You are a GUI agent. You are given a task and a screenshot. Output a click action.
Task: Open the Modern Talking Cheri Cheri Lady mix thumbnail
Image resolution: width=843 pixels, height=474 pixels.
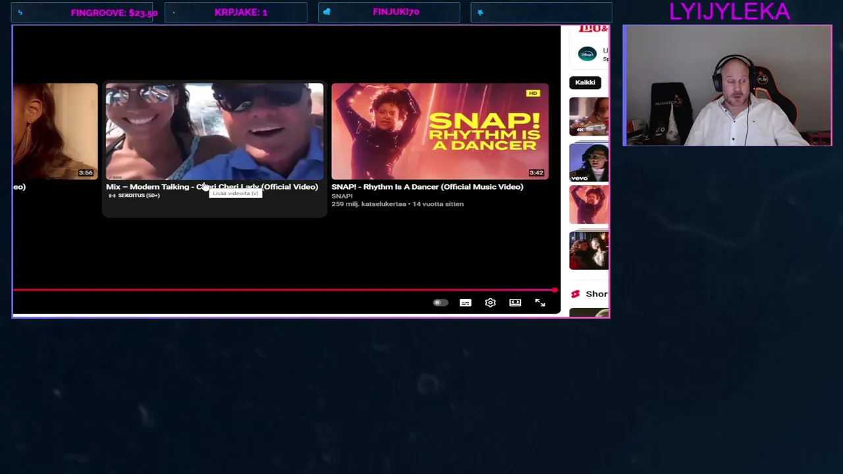coord(215,131)
